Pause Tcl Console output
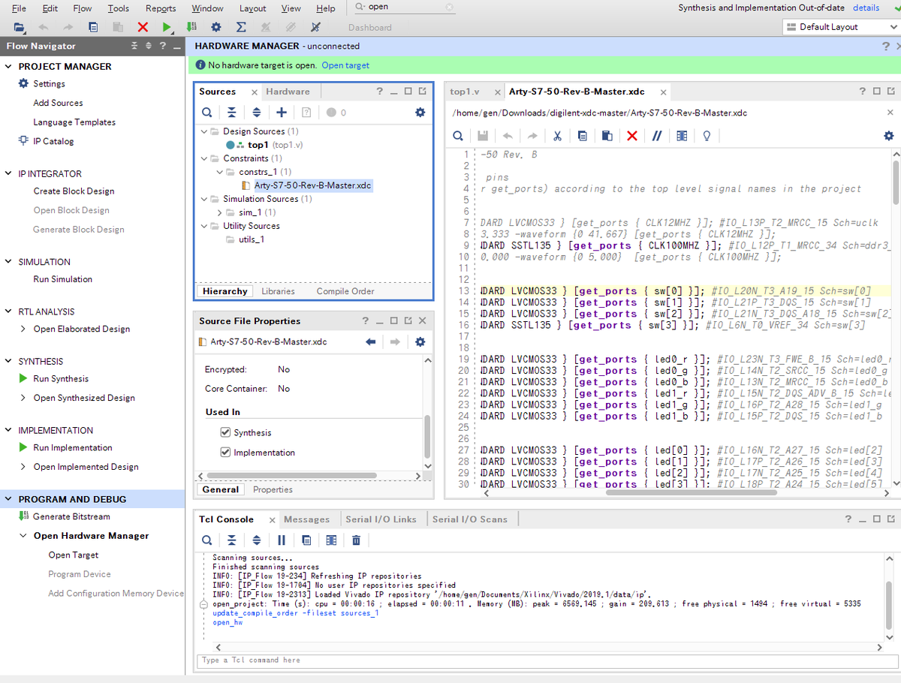 pyautogui.click(x=282, y=540)
